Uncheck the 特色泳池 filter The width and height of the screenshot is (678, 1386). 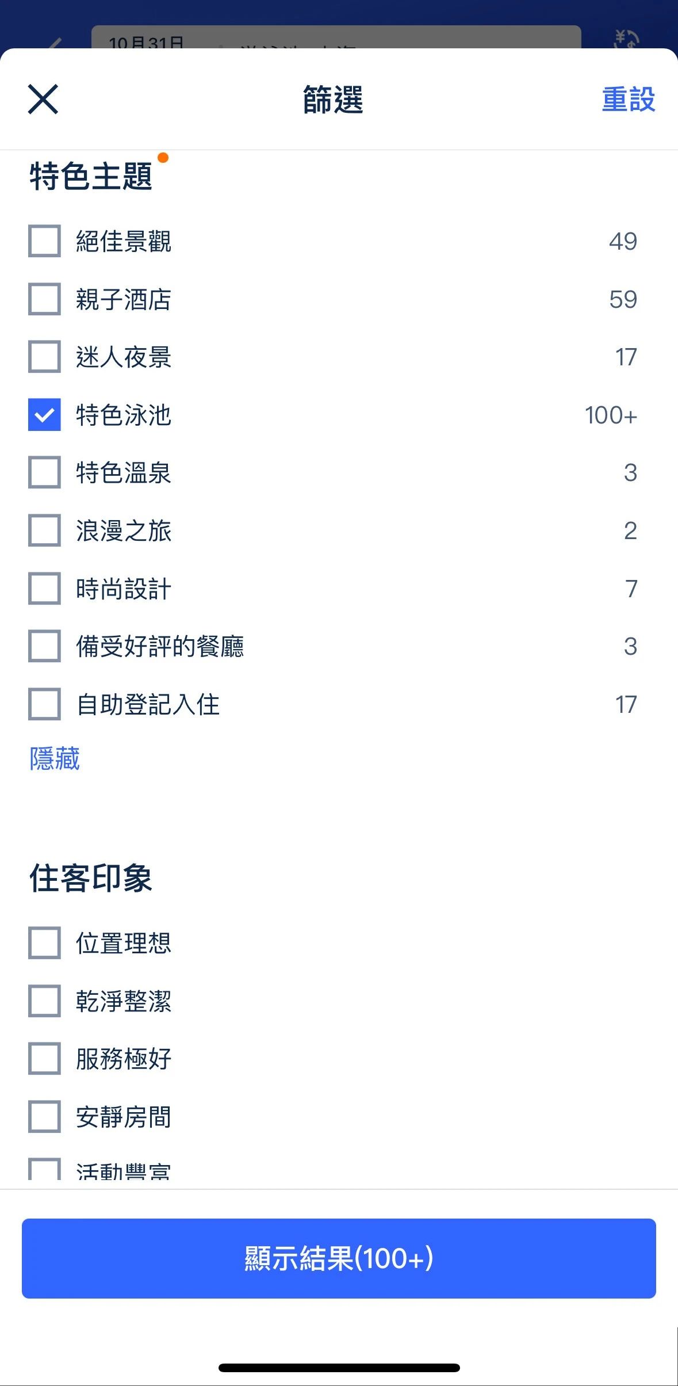tap(44, 415)
